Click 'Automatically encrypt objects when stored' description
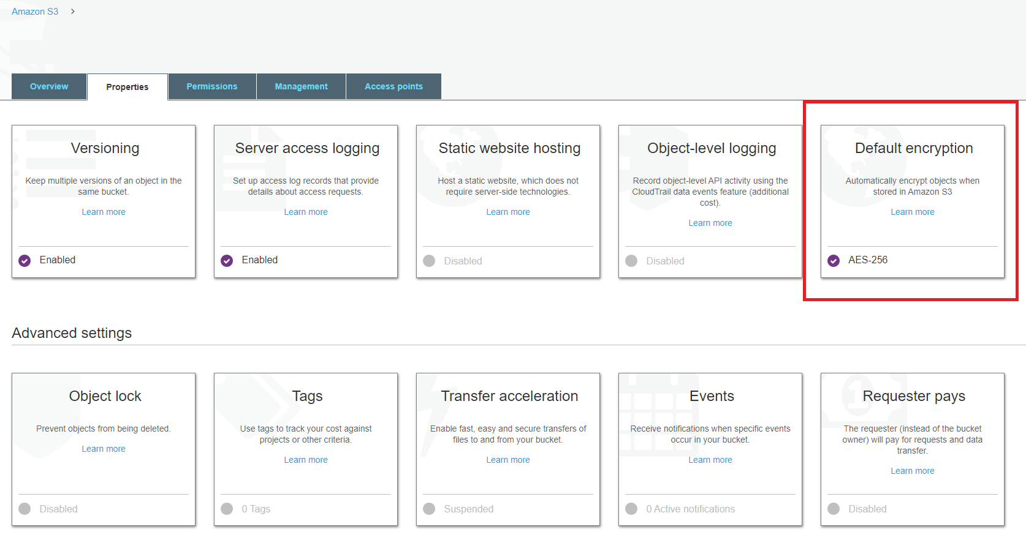This screenshot has width=1026, height=543. click(x=913, y=186)
